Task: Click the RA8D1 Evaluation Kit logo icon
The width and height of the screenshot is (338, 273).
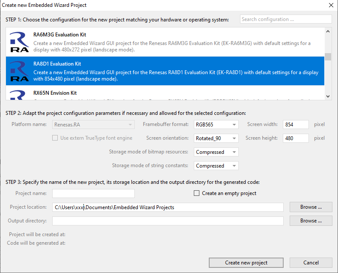Action: point(19,71)
